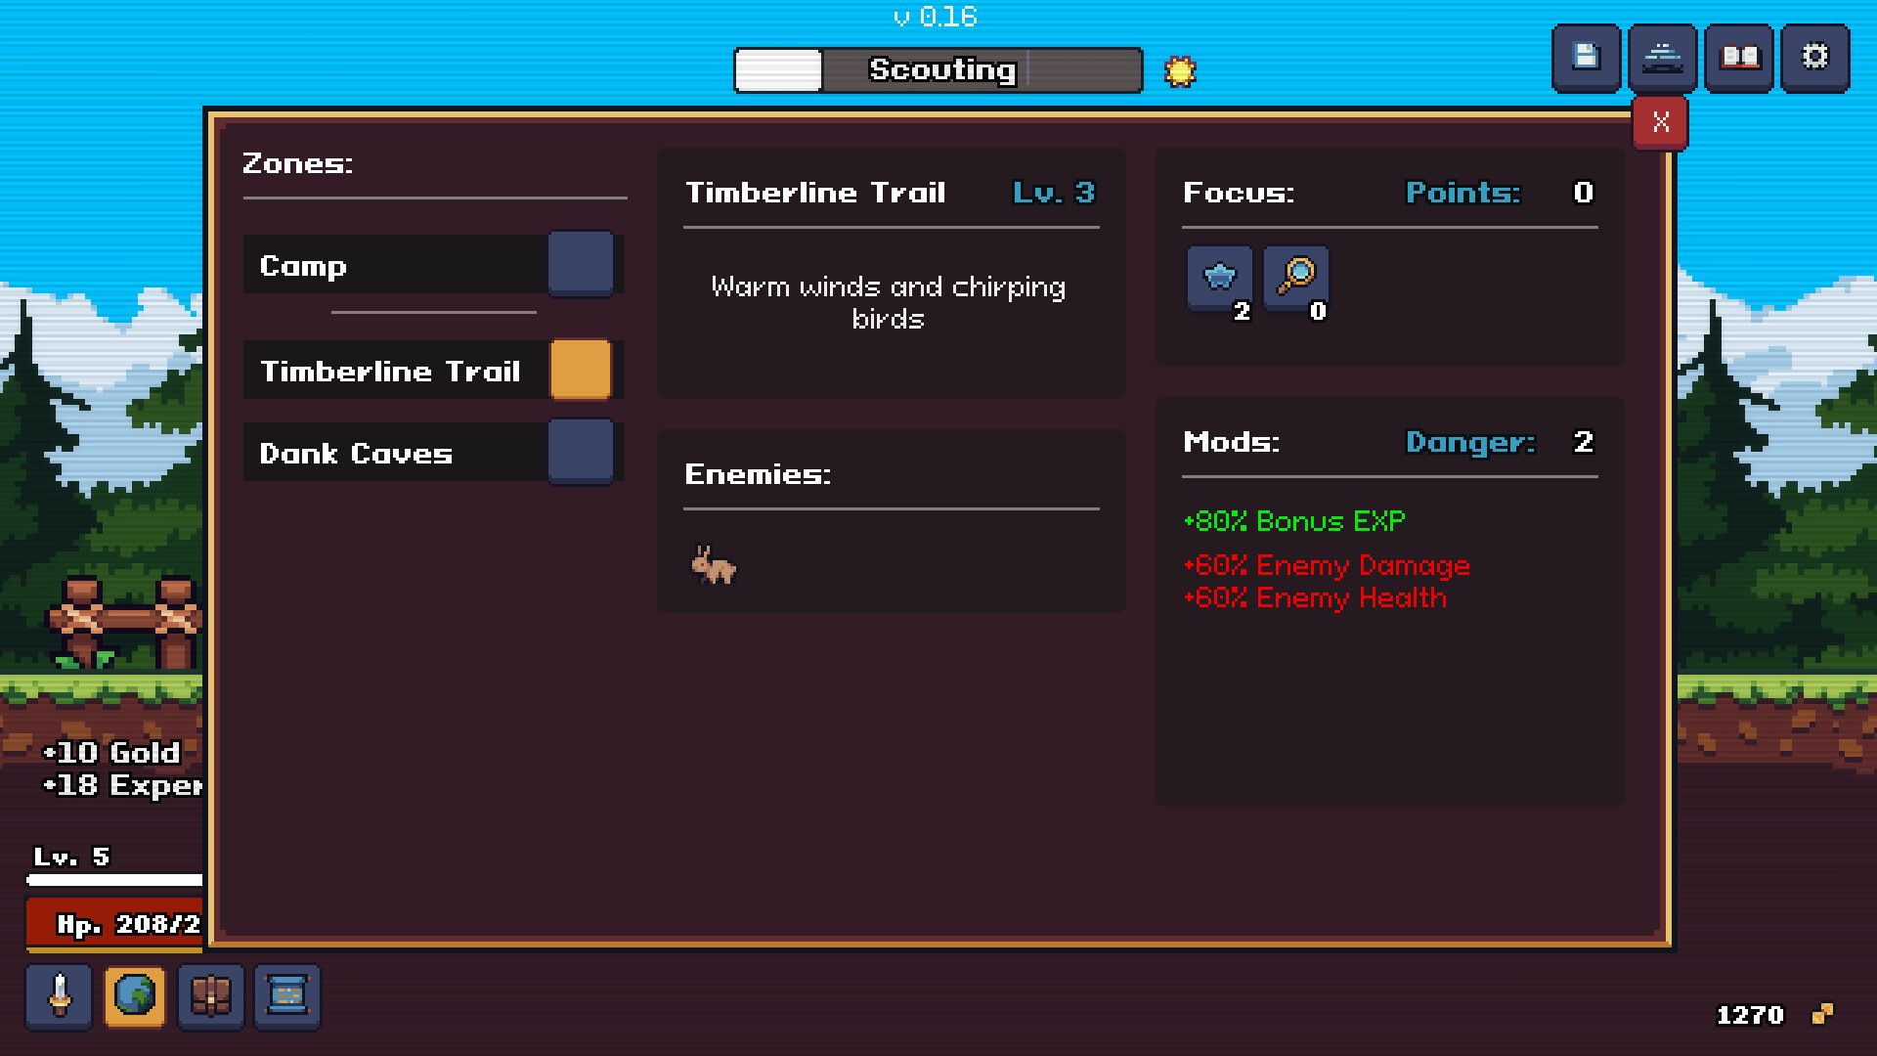The width and height of the screenshot is (1877, 1056).
Task: Open the inventory chest icon
Action: (211, 996)
